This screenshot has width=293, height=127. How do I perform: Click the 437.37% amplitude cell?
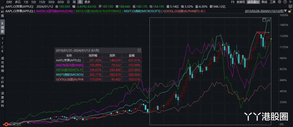[135, 60]
